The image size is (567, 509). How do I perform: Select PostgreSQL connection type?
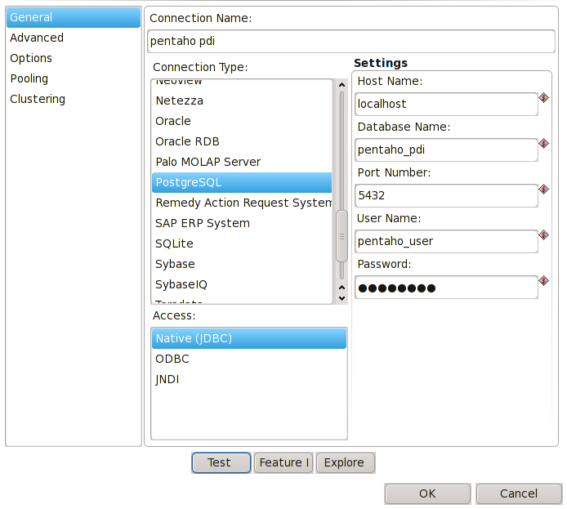(x=242, y=182)
